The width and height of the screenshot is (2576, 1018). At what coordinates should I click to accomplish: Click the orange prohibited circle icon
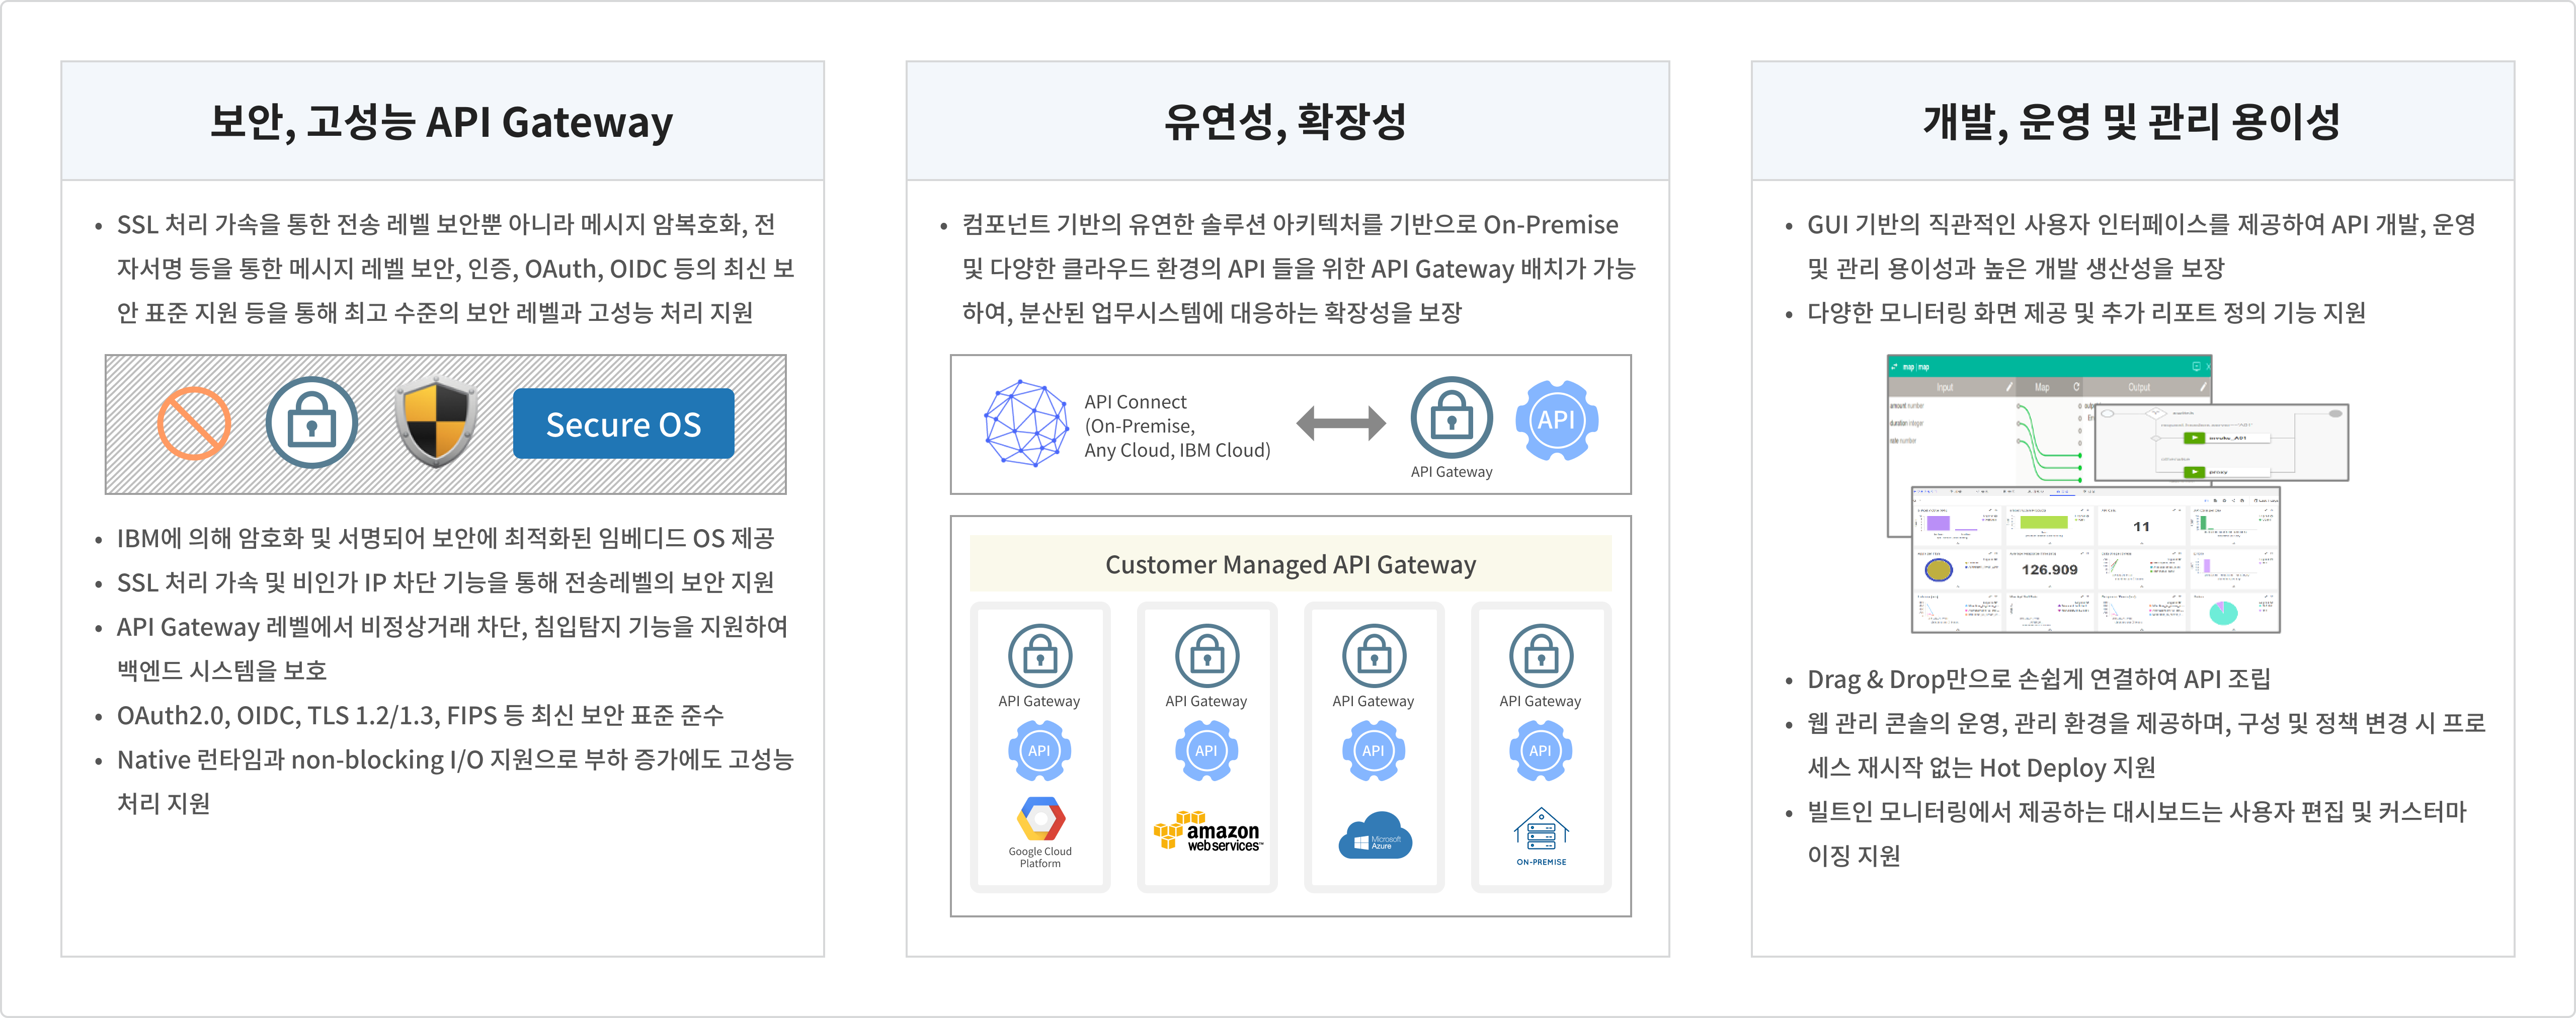[x=194, y=423]
